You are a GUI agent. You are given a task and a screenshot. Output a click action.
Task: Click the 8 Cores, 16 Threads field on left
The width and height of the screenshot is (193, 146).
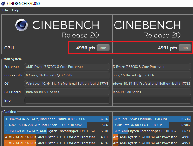coord(67,75)
